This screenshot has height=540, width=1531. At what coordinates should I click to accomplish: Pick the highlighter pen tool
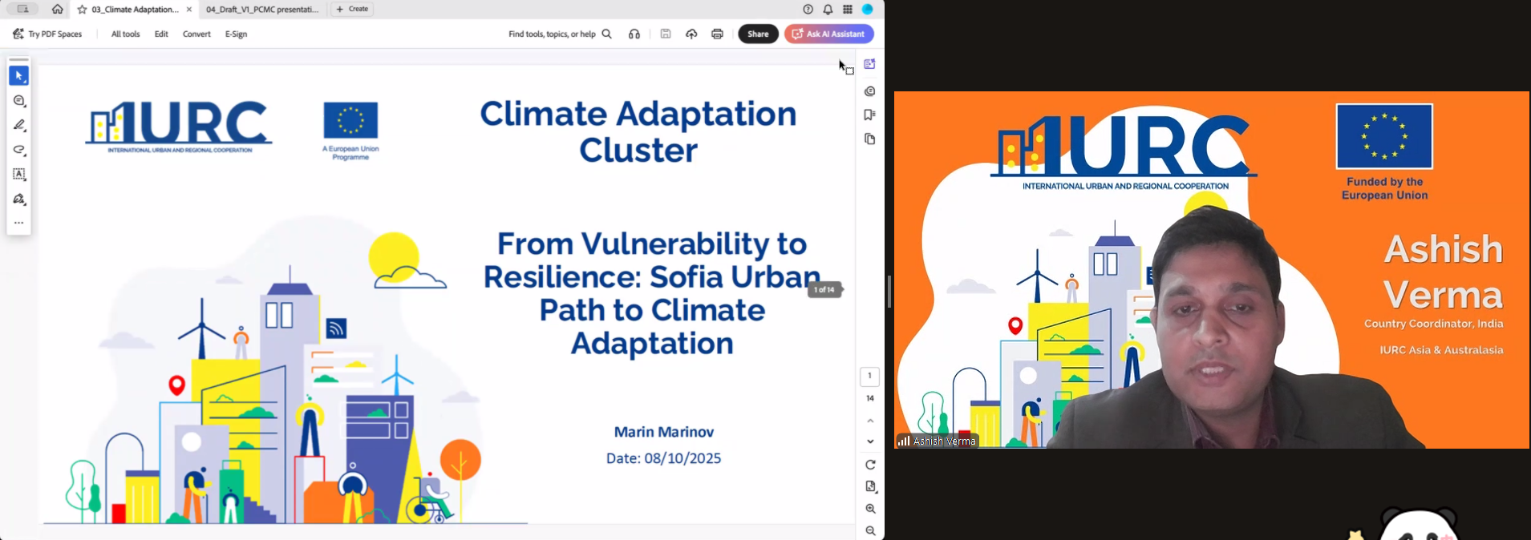click(19, 126)
